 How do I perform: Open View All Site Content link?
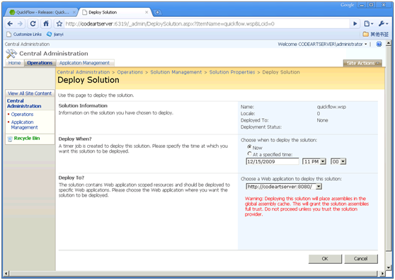[30, 93]
